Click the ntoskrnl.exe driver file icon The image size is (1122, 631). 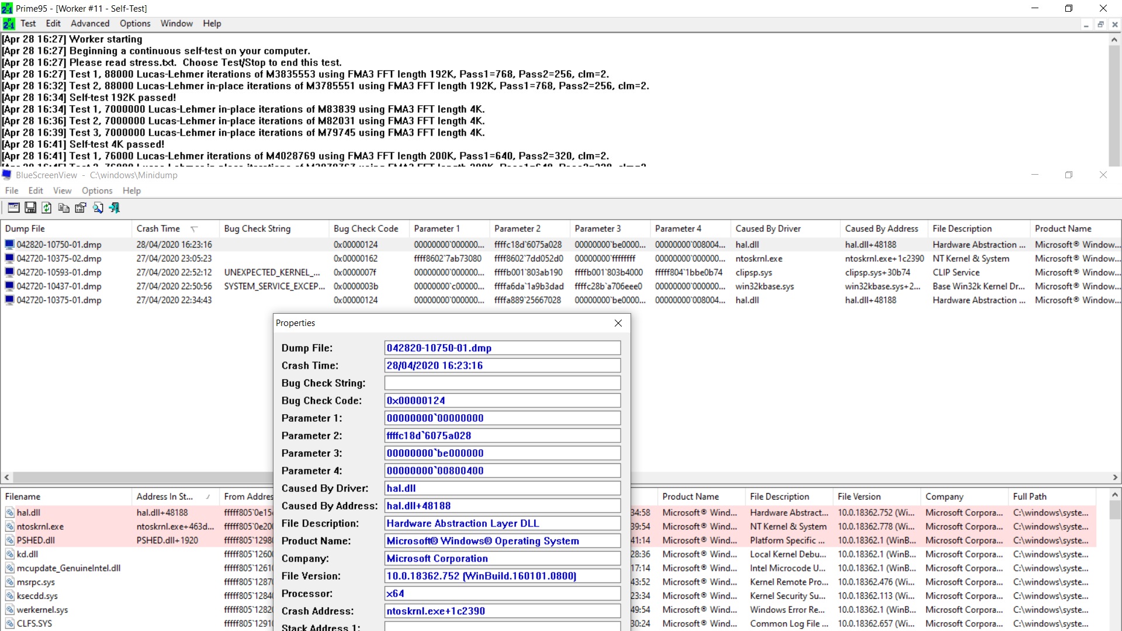pos(10,527)
